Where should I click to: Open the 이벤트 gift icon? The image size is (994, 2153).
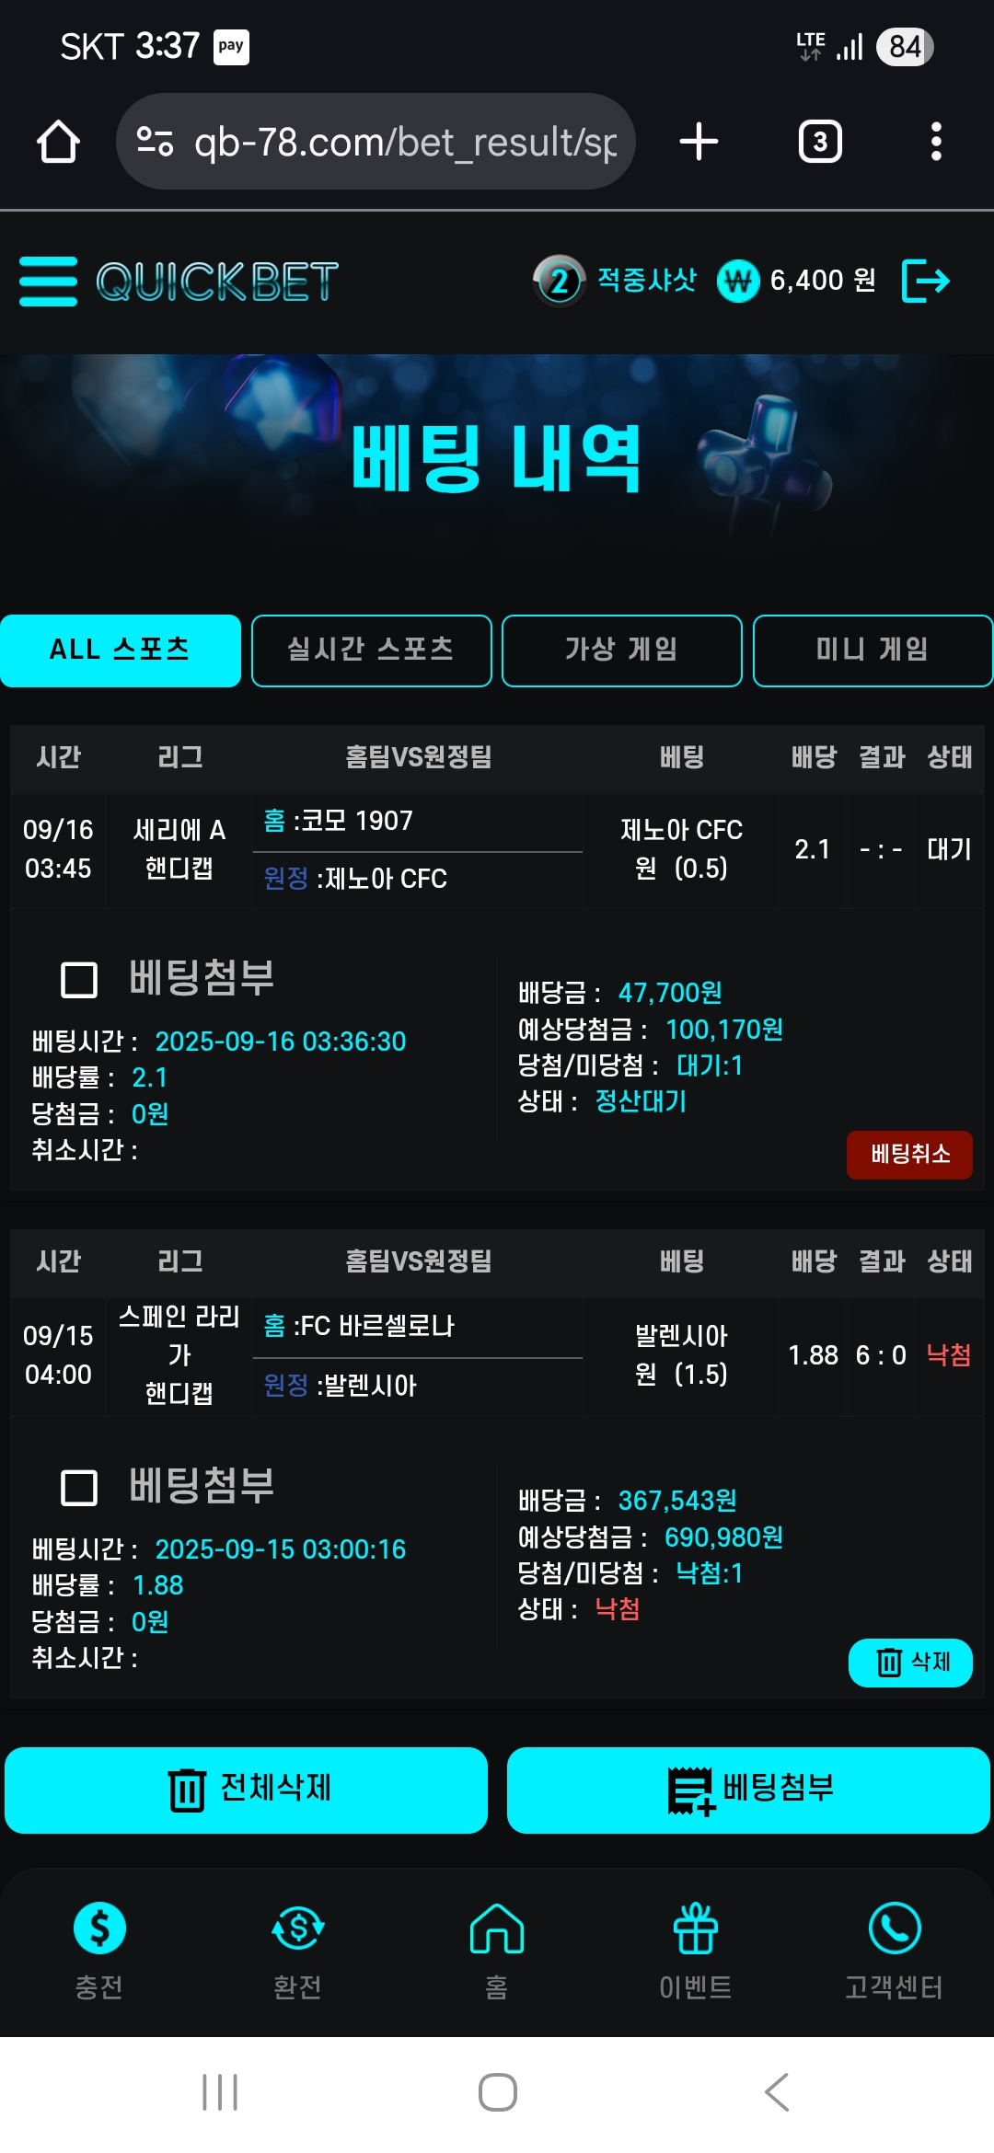pyautogui.click(x=696, y=1928)
